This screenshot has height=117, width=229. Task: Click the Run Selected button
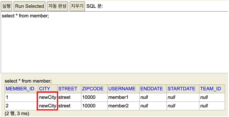coord(30,6)
